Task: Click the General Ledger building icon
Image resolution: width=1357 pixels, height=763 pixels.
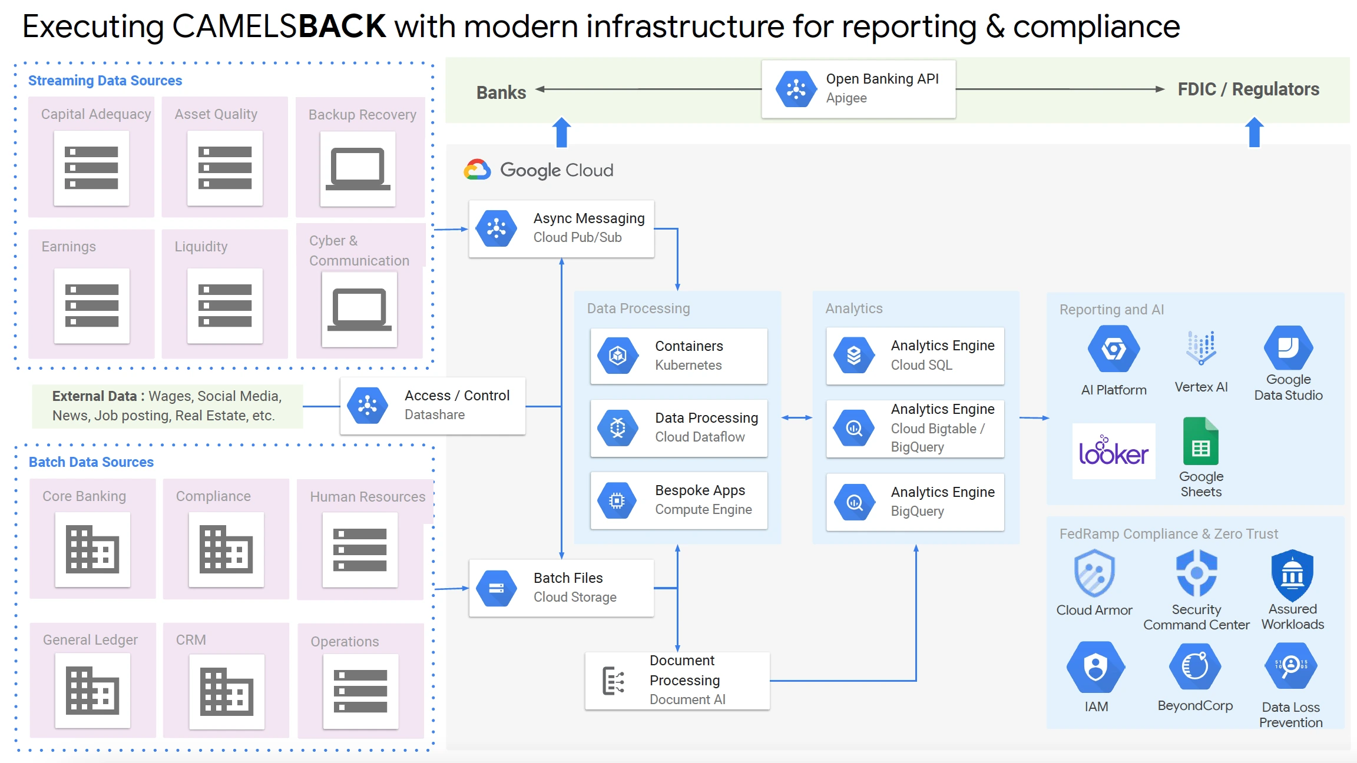Action: 92,691
